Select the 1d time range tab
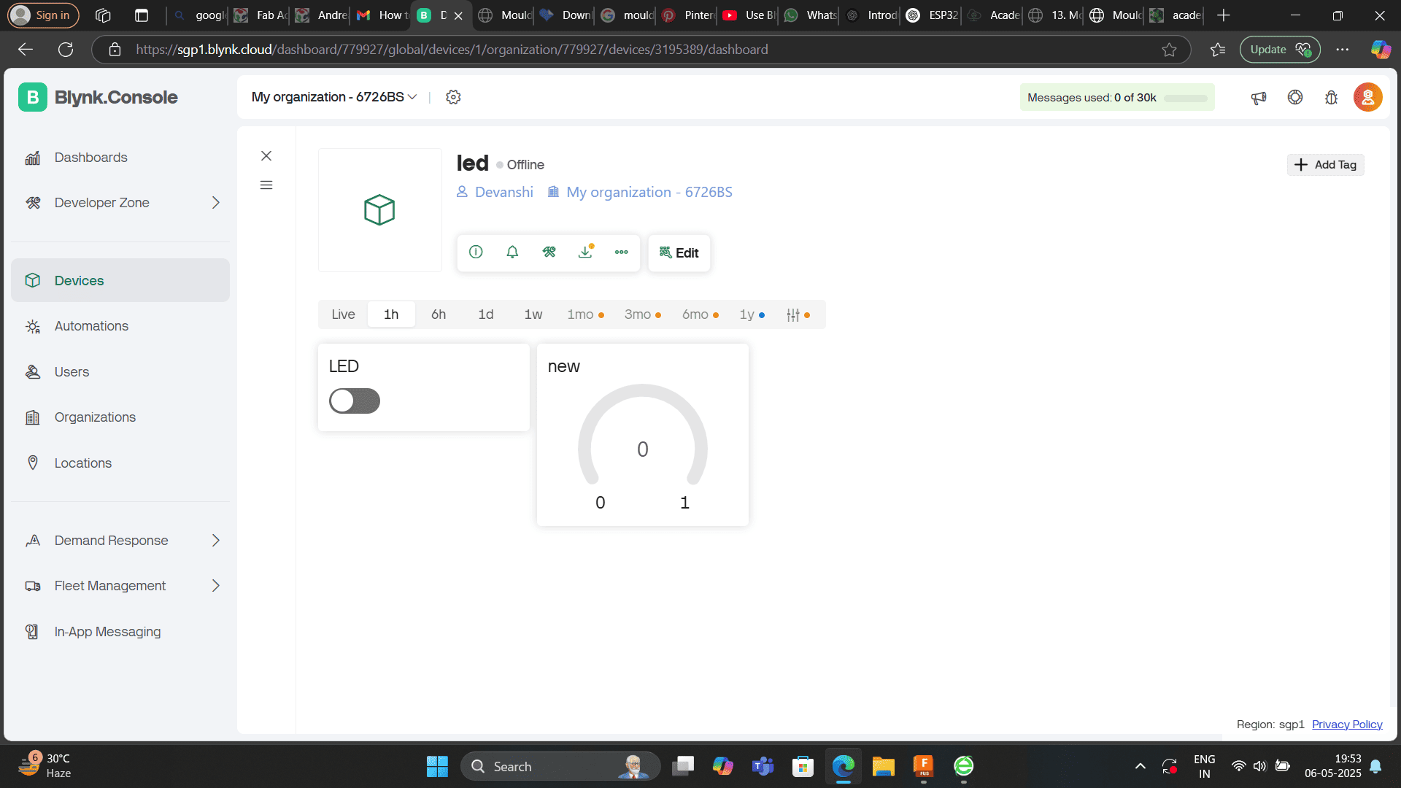 click(486, 314)
